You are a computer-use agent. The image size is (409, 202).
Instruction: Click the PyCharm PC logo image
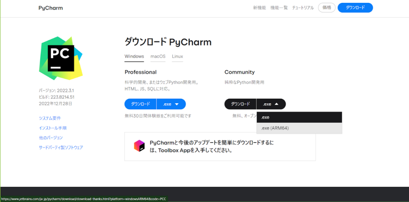[x=61, y=58]
